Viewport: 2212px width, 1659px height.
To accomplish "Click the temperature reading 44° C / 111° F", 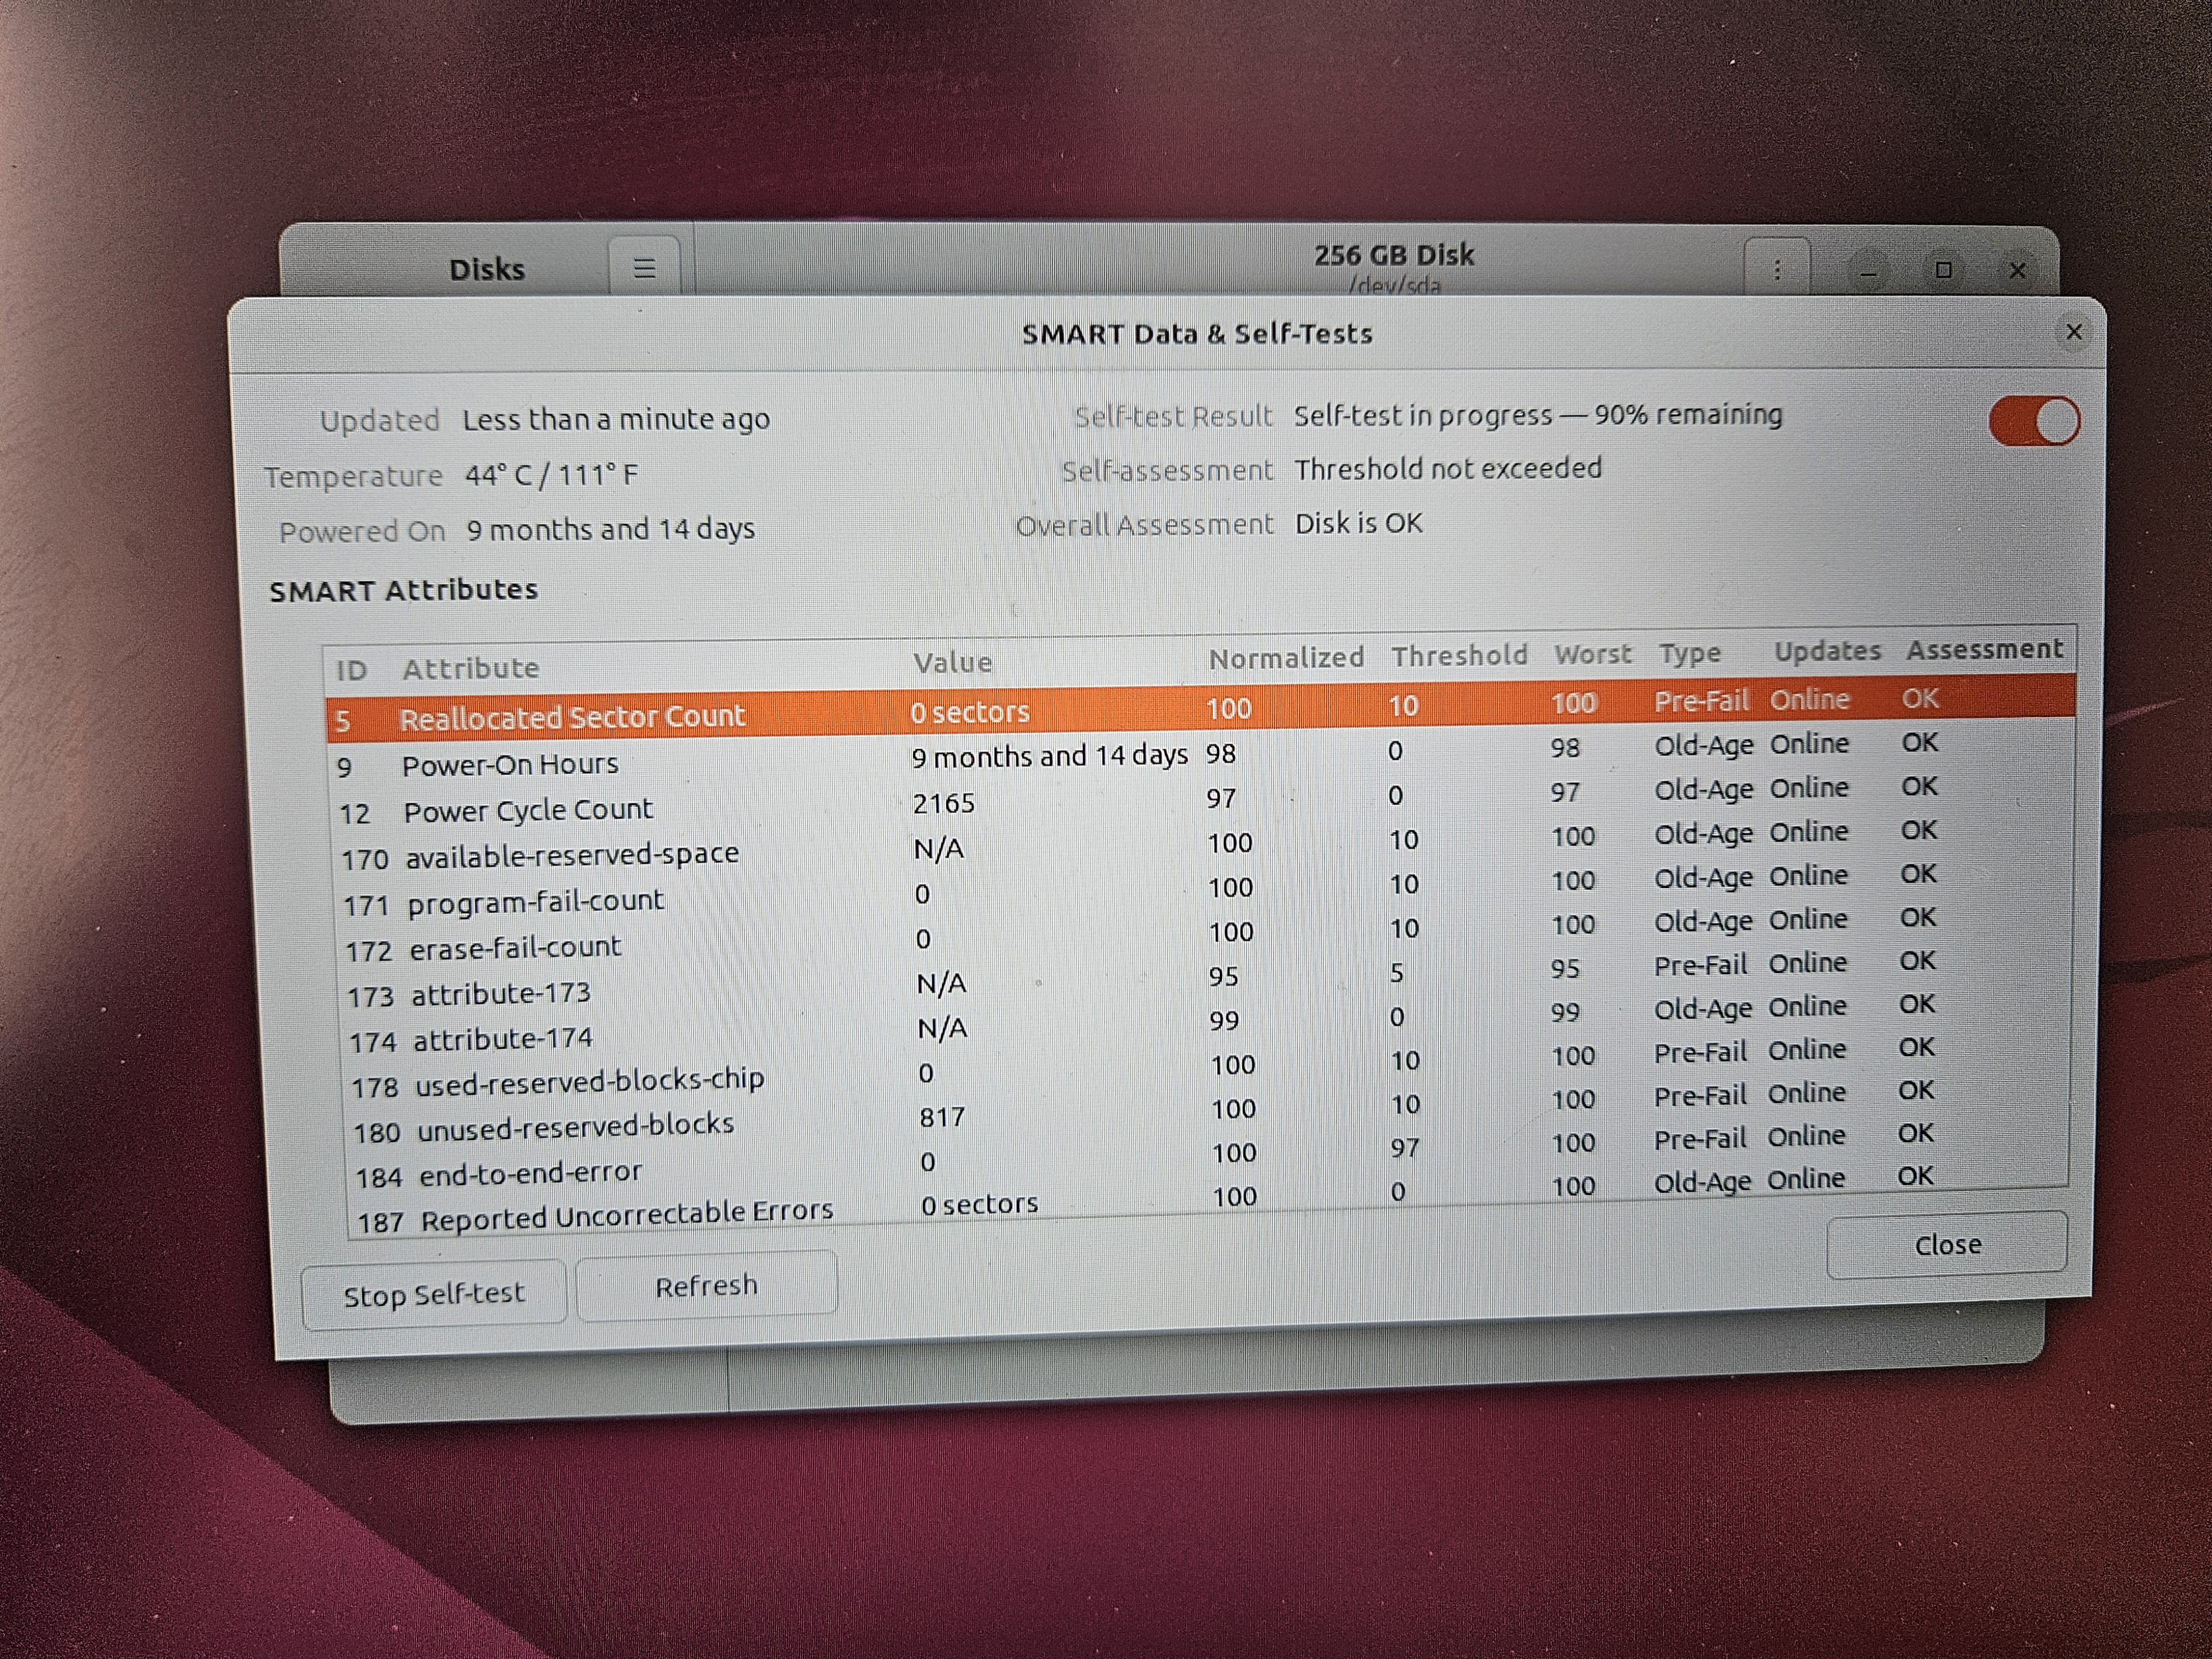I will (x=551, y=474).
